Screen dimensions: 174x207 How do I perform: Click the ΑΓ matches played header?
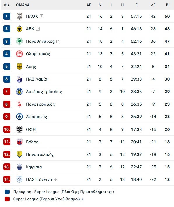point(89,5)
